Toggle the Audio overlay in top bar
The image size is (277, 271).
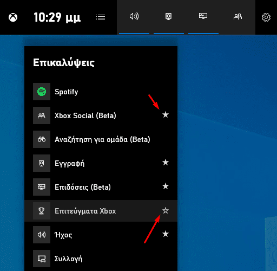pyautogui.click(x=134, y=17)
